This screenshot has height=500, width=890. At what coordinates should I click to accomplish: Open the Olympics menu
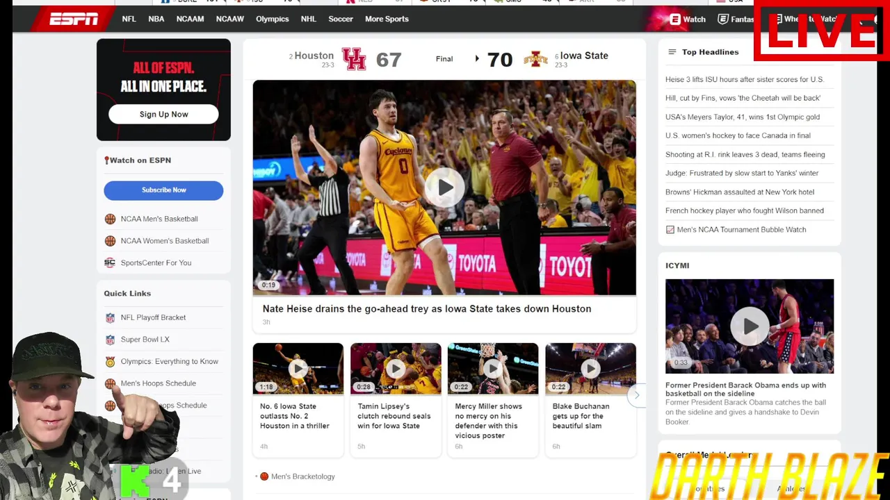point(273,19)
